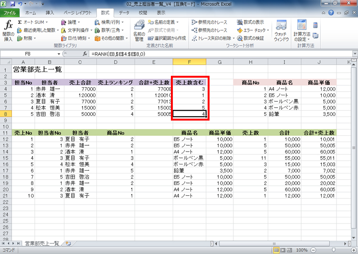
Task: Click the Undo icon in the quick access toolbar
Action: pyautogui.click(x=20, y=4)
